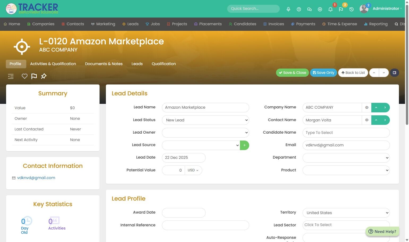This screenshot has width=409, height=242.
Task: Click the Lead Name input field
Action: tap(205, 108)
